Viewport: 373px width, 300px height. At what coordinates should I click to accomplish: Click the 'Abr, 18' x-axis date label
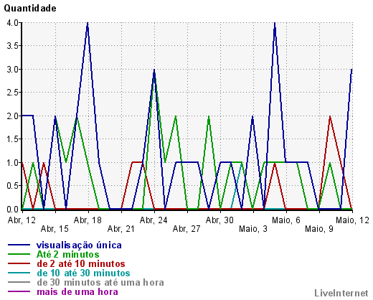pos(88,220)
